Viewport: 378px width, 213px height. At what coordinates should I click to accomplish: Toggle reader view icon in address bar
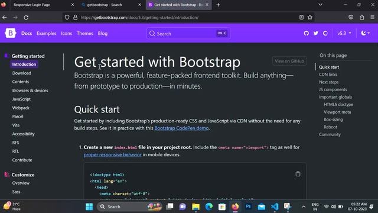pos(301,17)
